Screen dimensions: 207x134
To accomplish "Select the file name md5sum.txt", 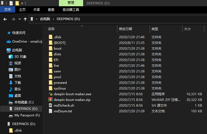I will click(x=63, y=111).
